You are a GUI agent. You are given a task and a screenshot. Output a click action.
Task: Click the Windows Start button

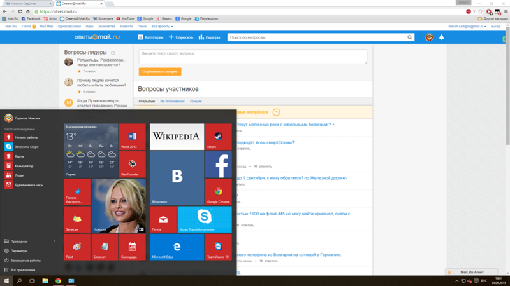(x=6, y=281)
